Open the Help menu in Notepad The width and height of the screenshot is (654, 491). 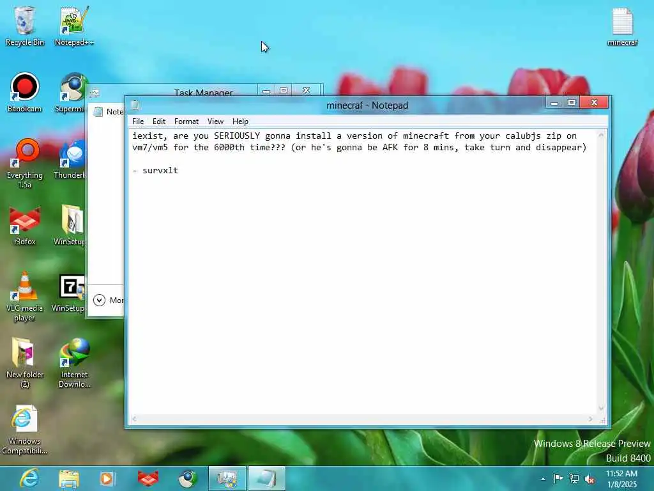point(240,121)
